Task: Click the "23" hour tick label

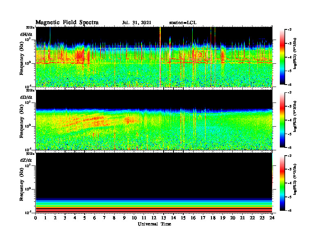Action: click(262, 218)
